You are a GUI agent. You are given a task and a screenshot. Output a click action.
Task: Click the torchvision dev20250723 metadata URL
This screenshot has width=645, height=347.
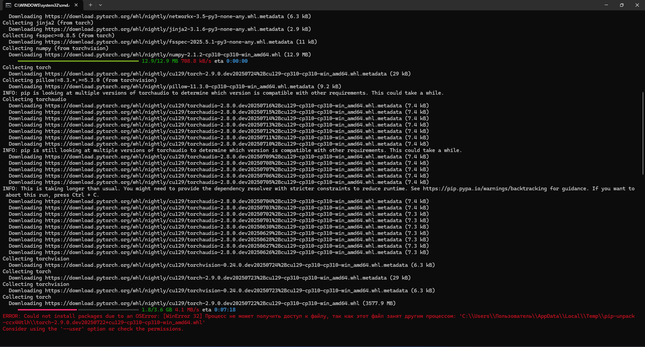pyautogui.click(x=226, y=291)
